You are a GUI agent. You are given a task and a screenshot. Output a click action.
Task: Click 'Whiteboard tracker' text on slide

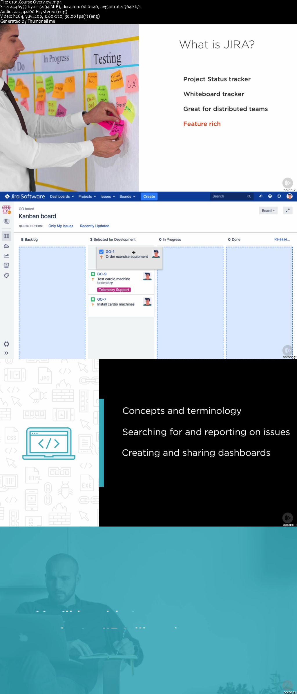(214, 94)
